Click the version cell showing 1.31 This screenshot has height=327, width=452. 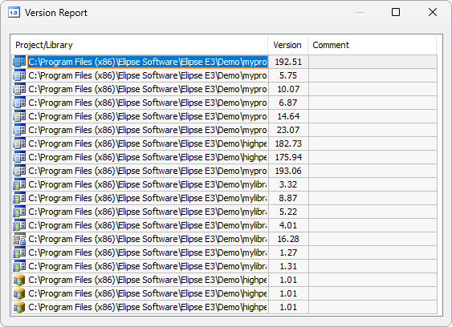[x=288, y=266]
